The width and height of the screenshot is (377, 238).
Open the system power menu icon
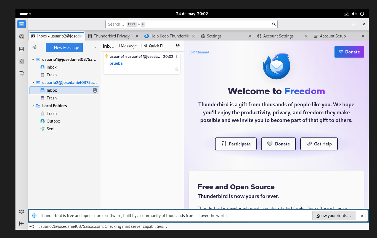[x=362, y=14]
